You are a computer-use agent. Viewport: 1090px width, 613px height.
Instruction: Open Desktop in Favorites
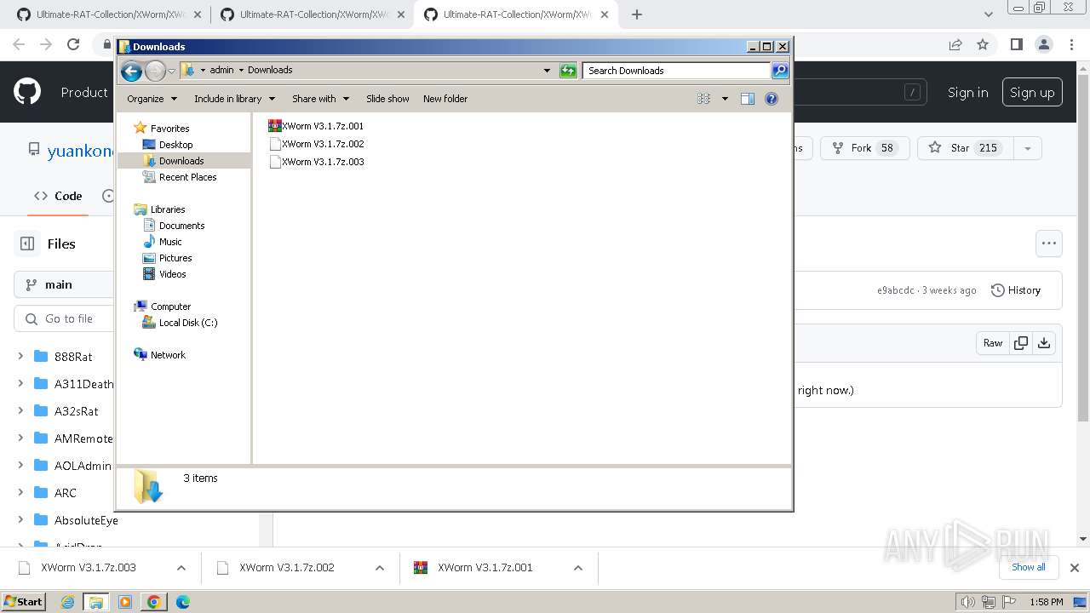175,145
